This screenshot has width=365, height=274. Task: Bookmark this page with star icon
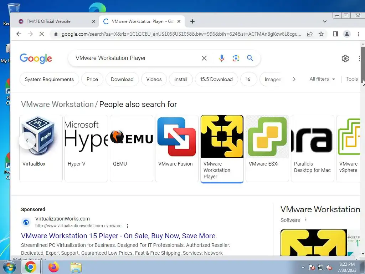(x=321, y=34)
